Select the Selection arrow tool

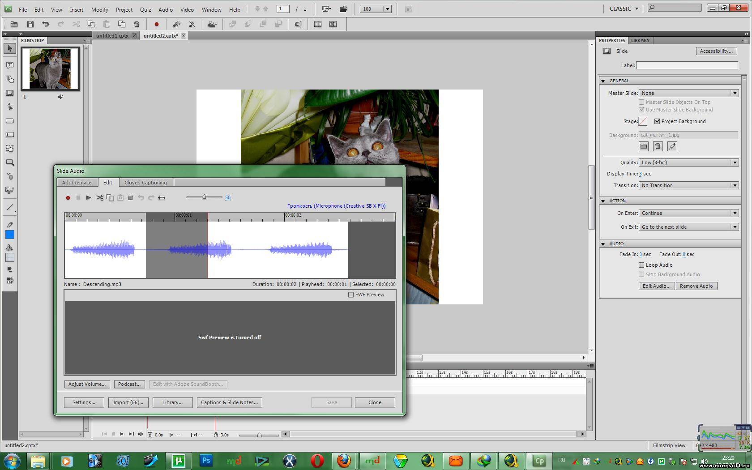tap(10, 48)
